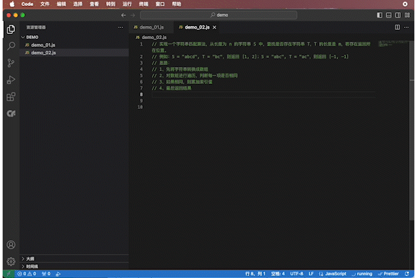This screenshot has height=278, width=417.
Task: Open the 文件 menu
Action: [x=45, y=4]
